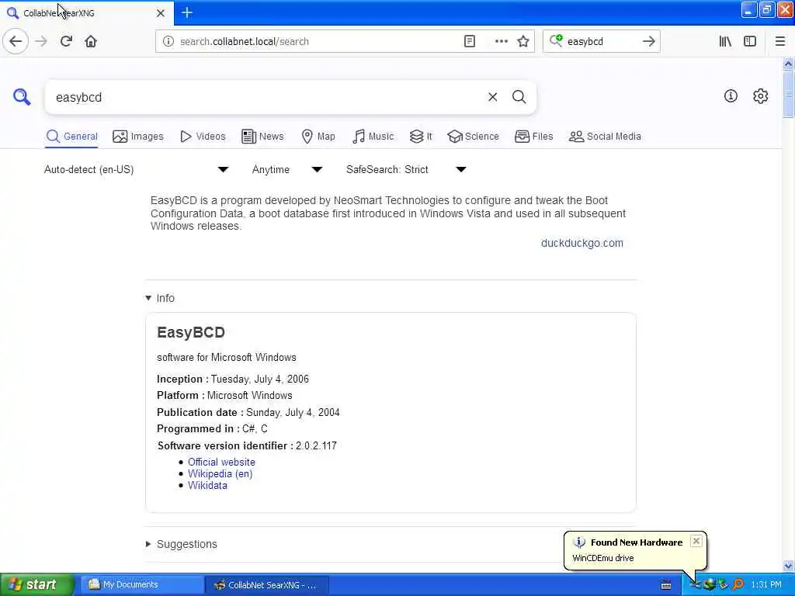
Task: Switch to the Map category
Action: pos(318,137)
